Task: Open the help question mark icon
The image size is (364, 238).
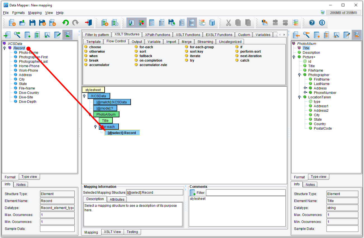Action: [312, 23]
